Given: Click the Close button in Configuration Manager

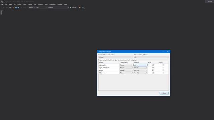Looking at the screenshot, I should [164, 93].
